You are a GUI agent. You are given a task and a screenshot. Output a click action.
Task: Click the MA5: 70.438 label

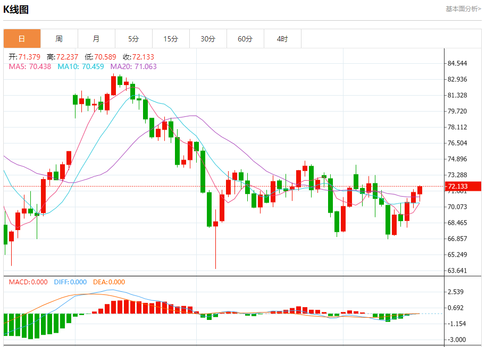pos(30,66)
